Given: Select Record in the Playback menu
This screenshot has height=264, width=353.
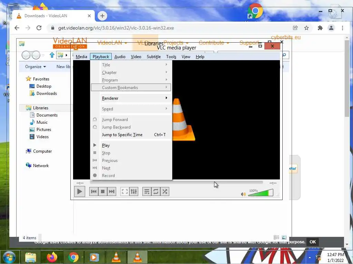Looking at the screenshot, I should (131, 176).
